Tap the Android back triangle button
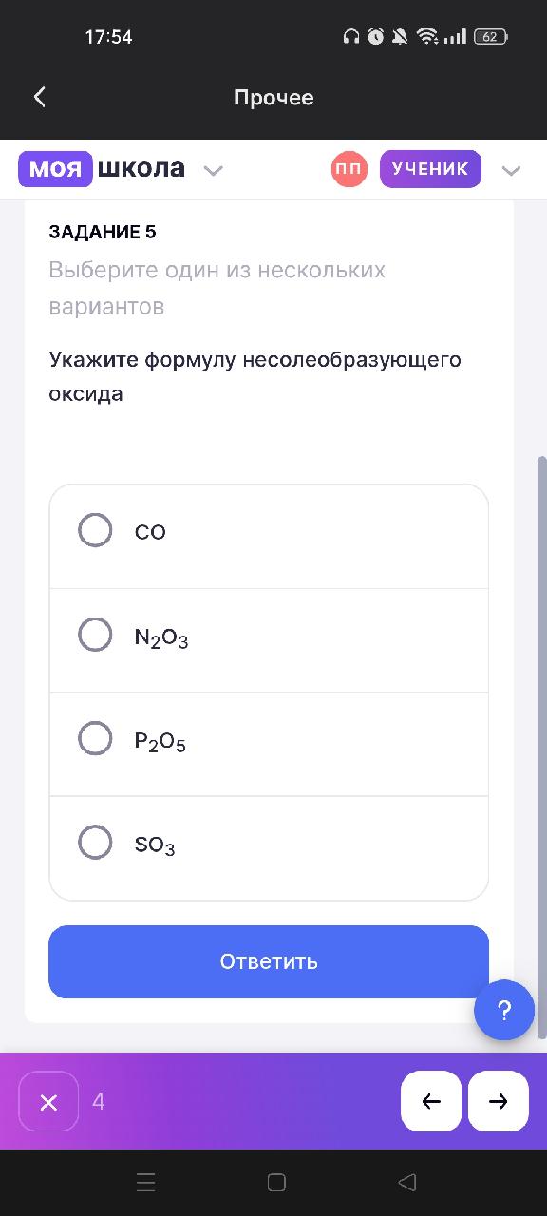Viewport: 547px width, 1216px height. pyautogui.click(x=407, y=1182)
